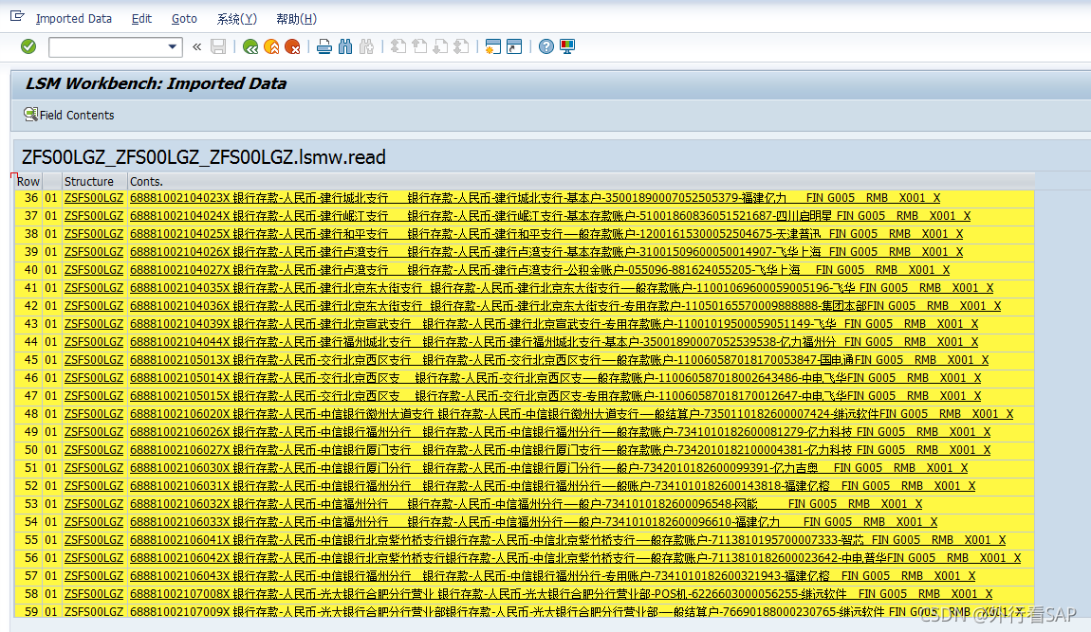1091x632 pixels.
Task: Click contents starting 68881002104027X
Action: coord(540,270)
